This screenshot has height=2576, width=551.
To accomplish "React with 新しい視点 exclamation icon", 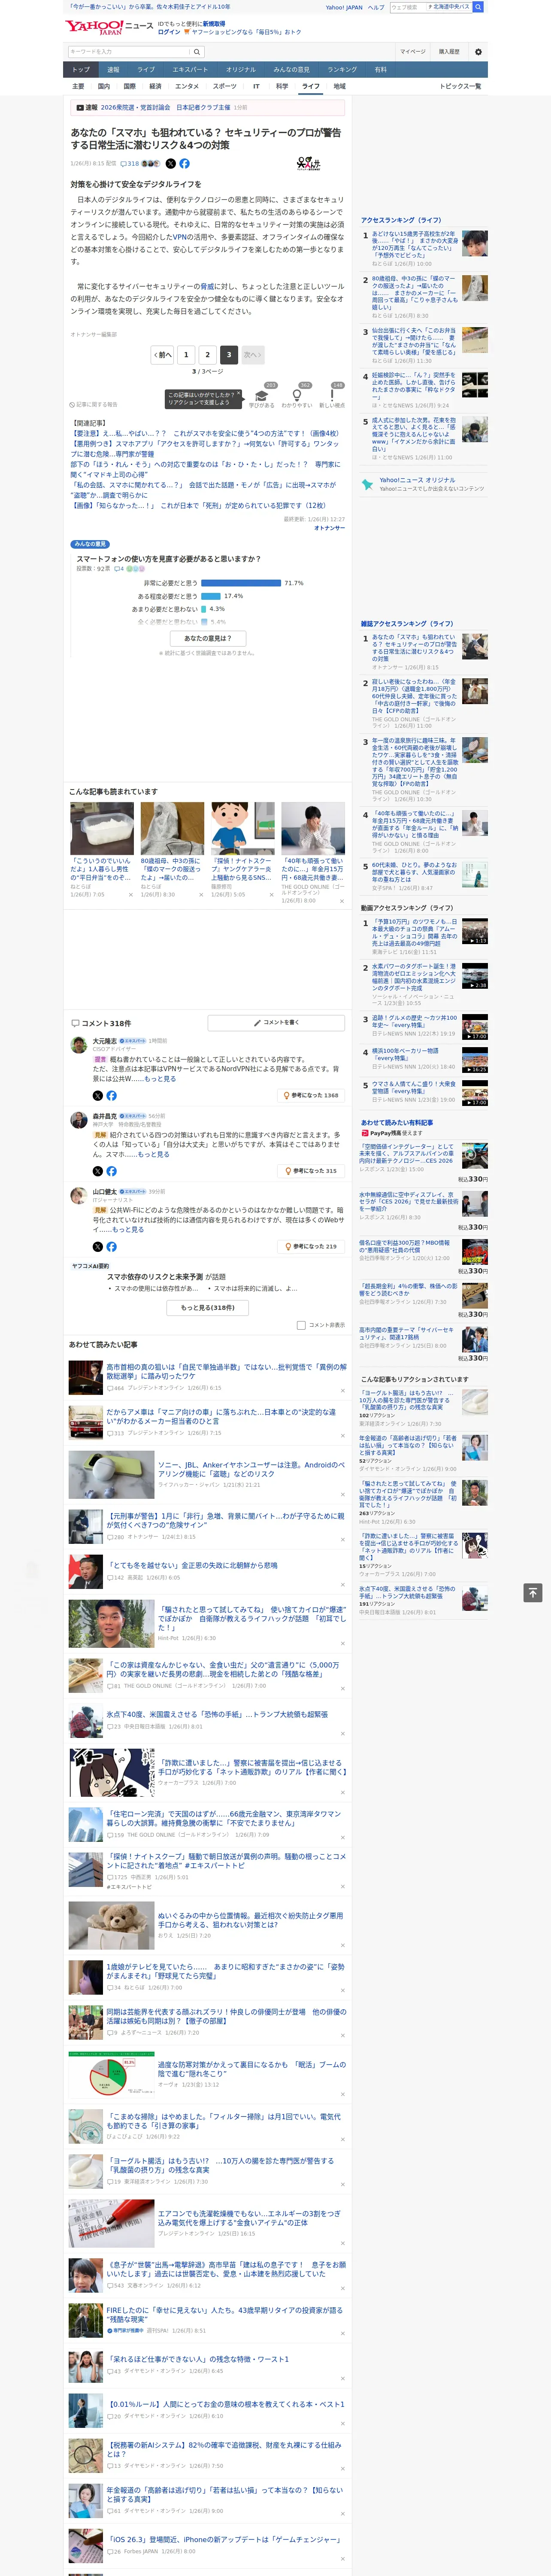I will 332,395.
